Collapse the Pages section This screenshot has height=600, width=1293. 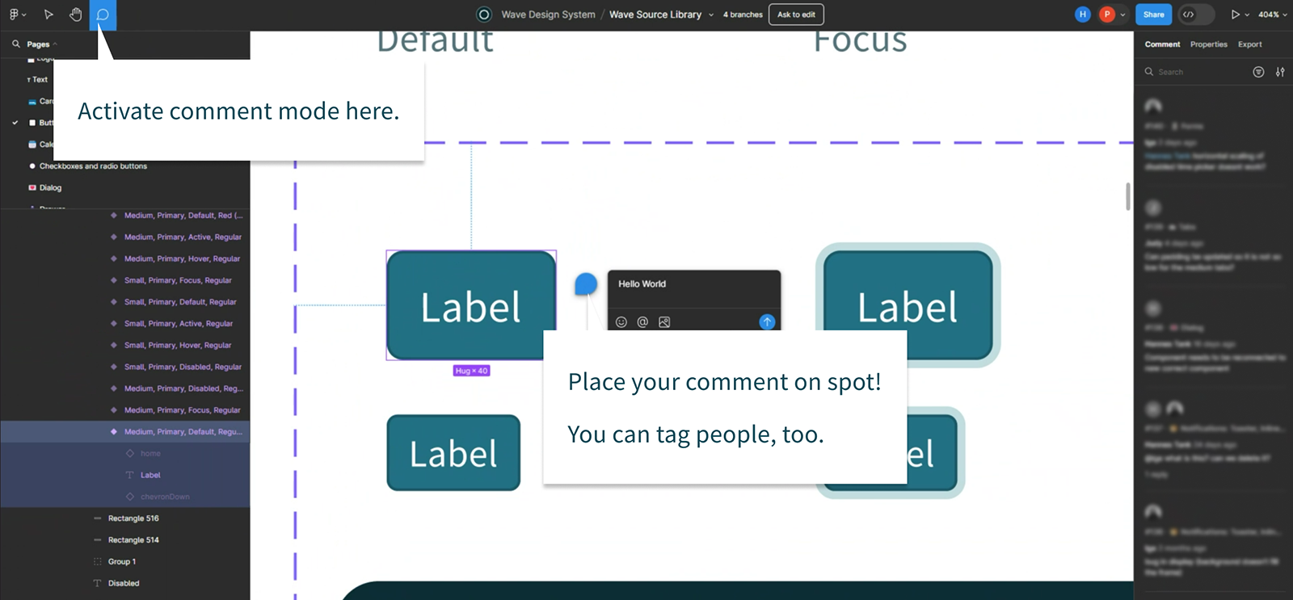42,44
